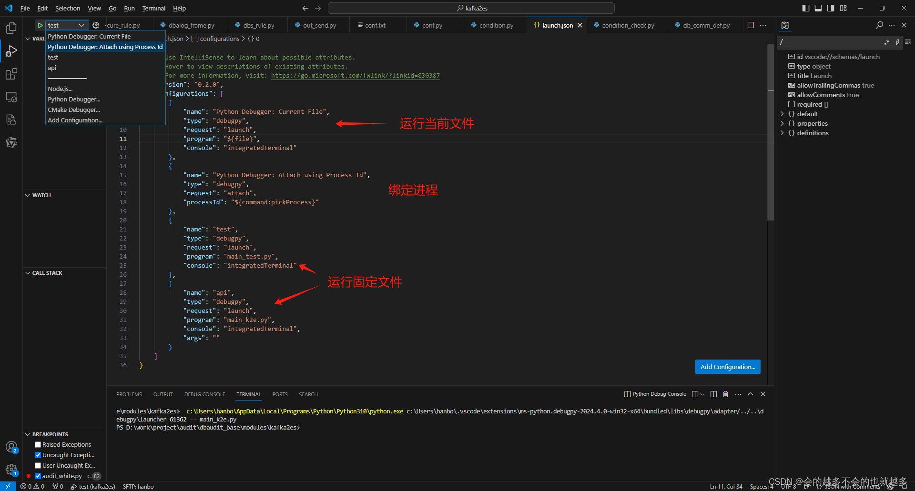915x491 pixels.
Task: Uncheck Uncaught Exceptions breakpoint
Action: (38, 455)
